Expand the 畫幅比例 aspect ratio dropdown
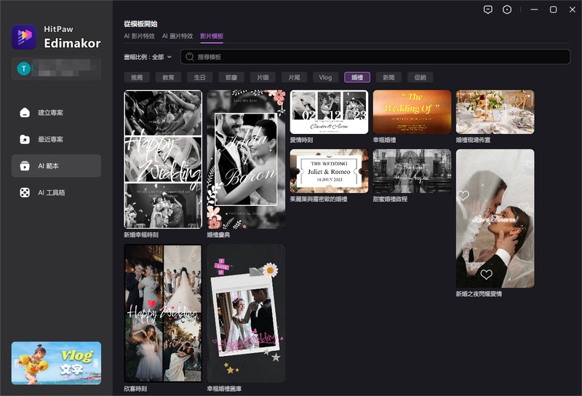This screenshot has width=582, height=396. [148, 57]
